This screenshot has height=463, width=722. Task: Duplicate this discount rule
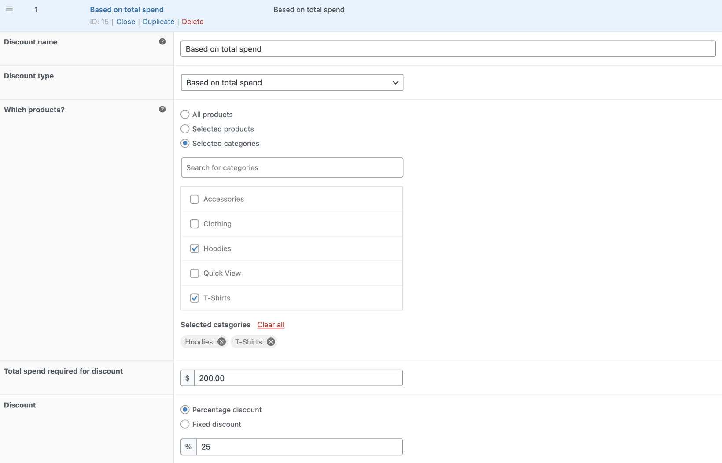158,22
